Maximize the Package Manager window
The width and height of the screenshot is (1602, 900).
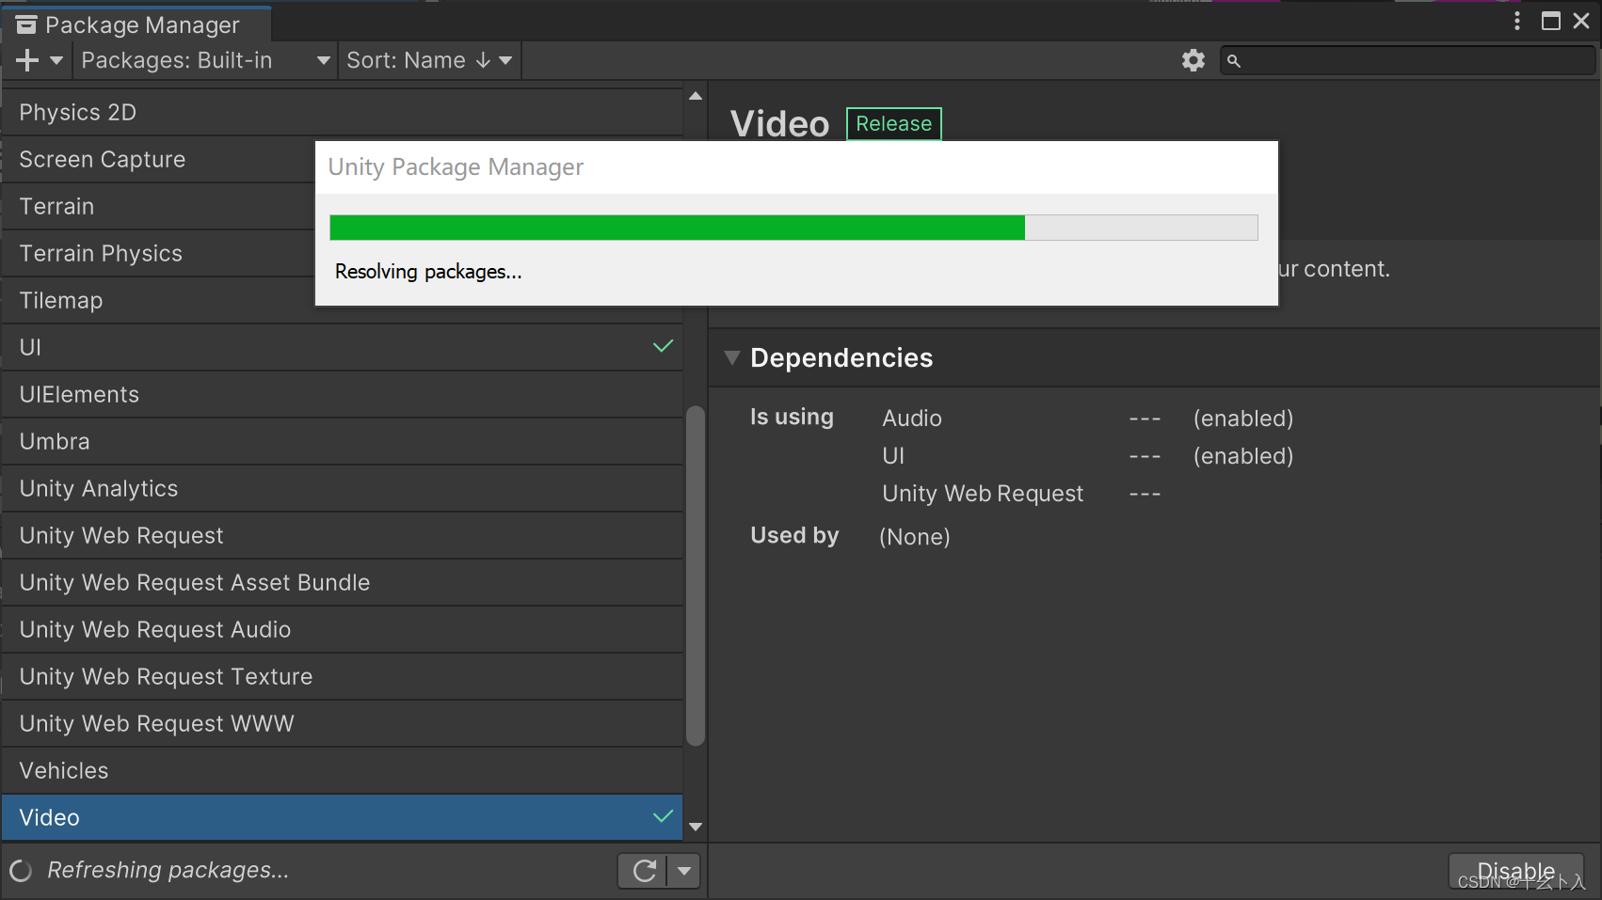pyautogui.click(x=1551, y=21)
